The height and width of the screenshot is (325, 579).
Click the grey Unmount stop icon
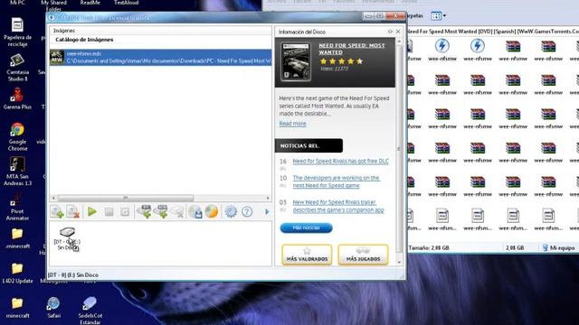pyautogui.click(x=109, y=211)
